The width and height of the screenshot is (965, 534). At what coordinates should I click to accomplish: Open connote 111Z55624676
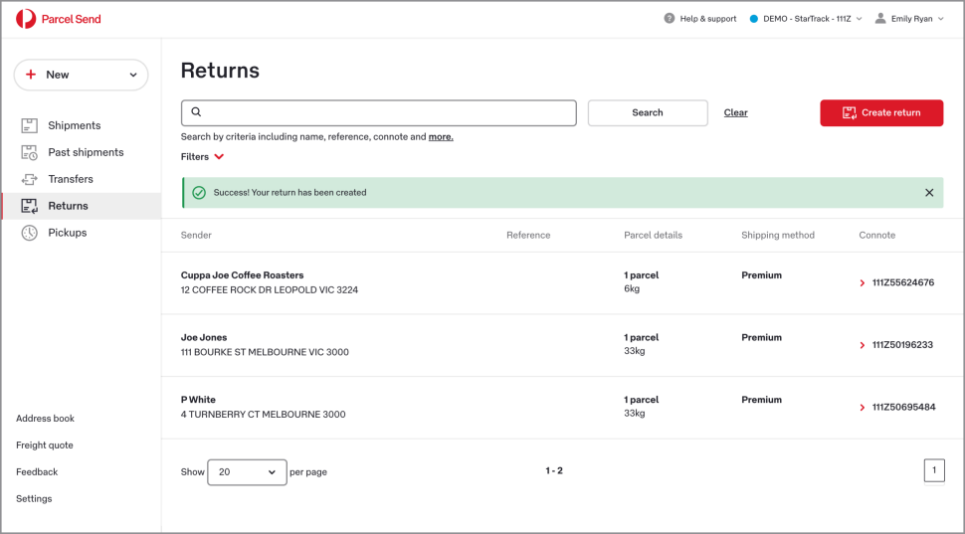tap(902, 283)
